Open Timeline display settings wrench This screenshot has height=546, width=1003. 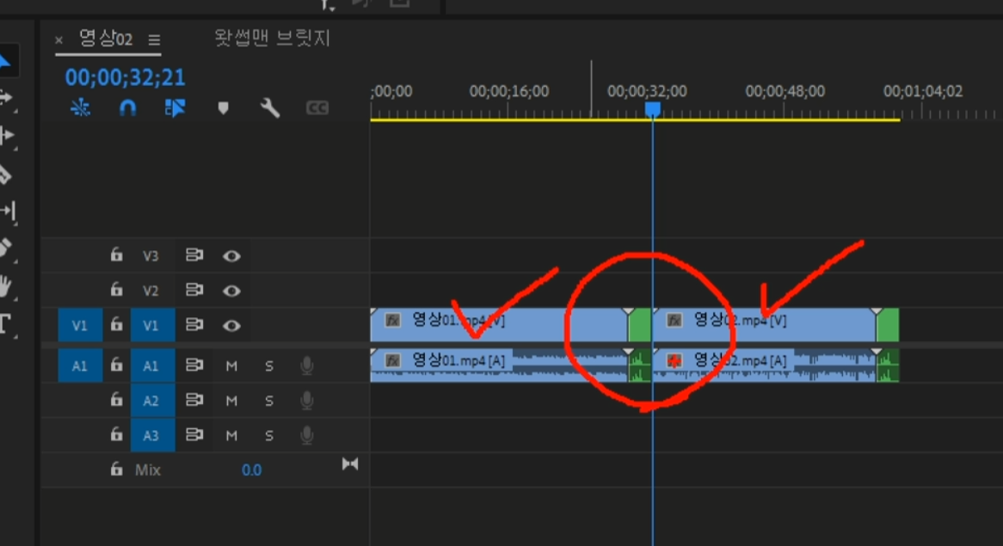coord(270,108)
